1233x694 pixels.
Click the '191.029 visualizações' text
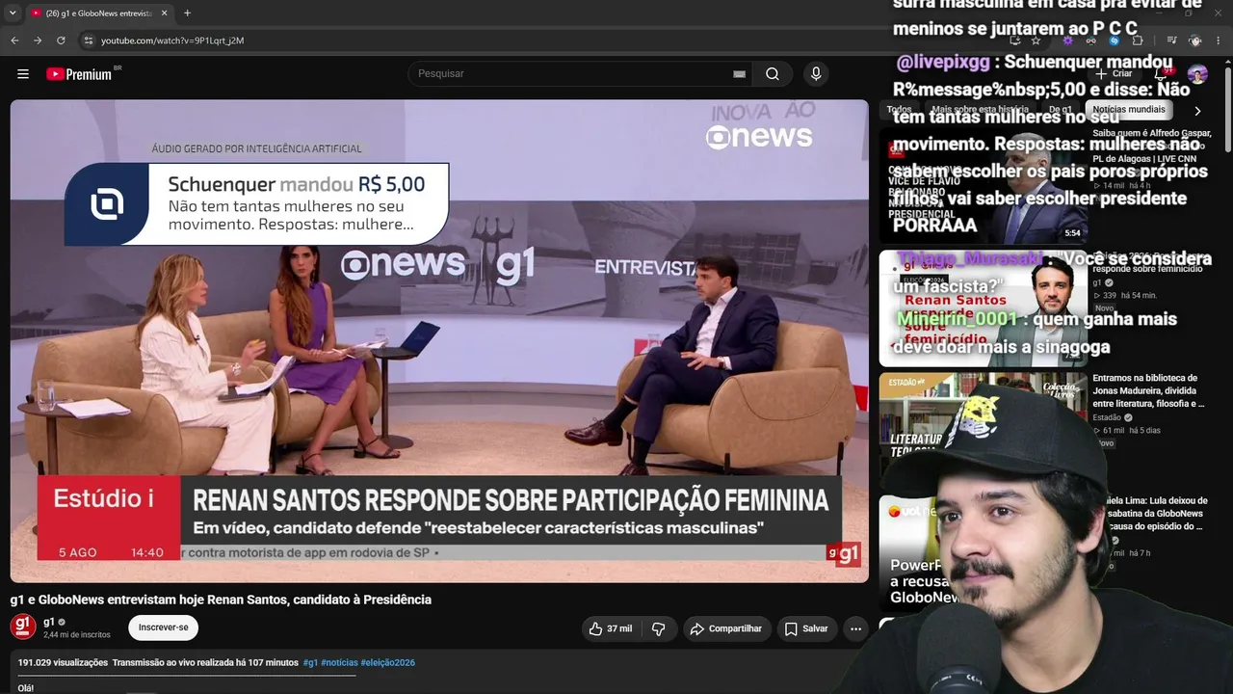63,663
